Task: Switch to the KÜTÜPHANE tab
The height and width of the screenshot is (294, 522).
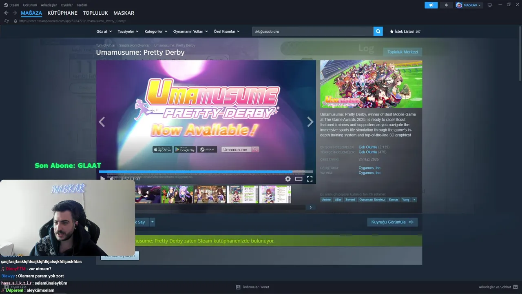Action: click(62, 13)
